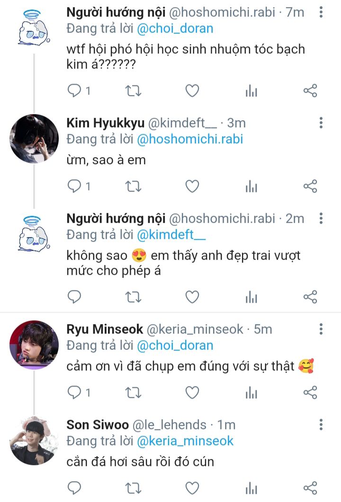Like Ryu Minseok's tweet
Image resolution: width=341 pixels, height=502 pixels.
pyautogui.click(x=192, y=392)
